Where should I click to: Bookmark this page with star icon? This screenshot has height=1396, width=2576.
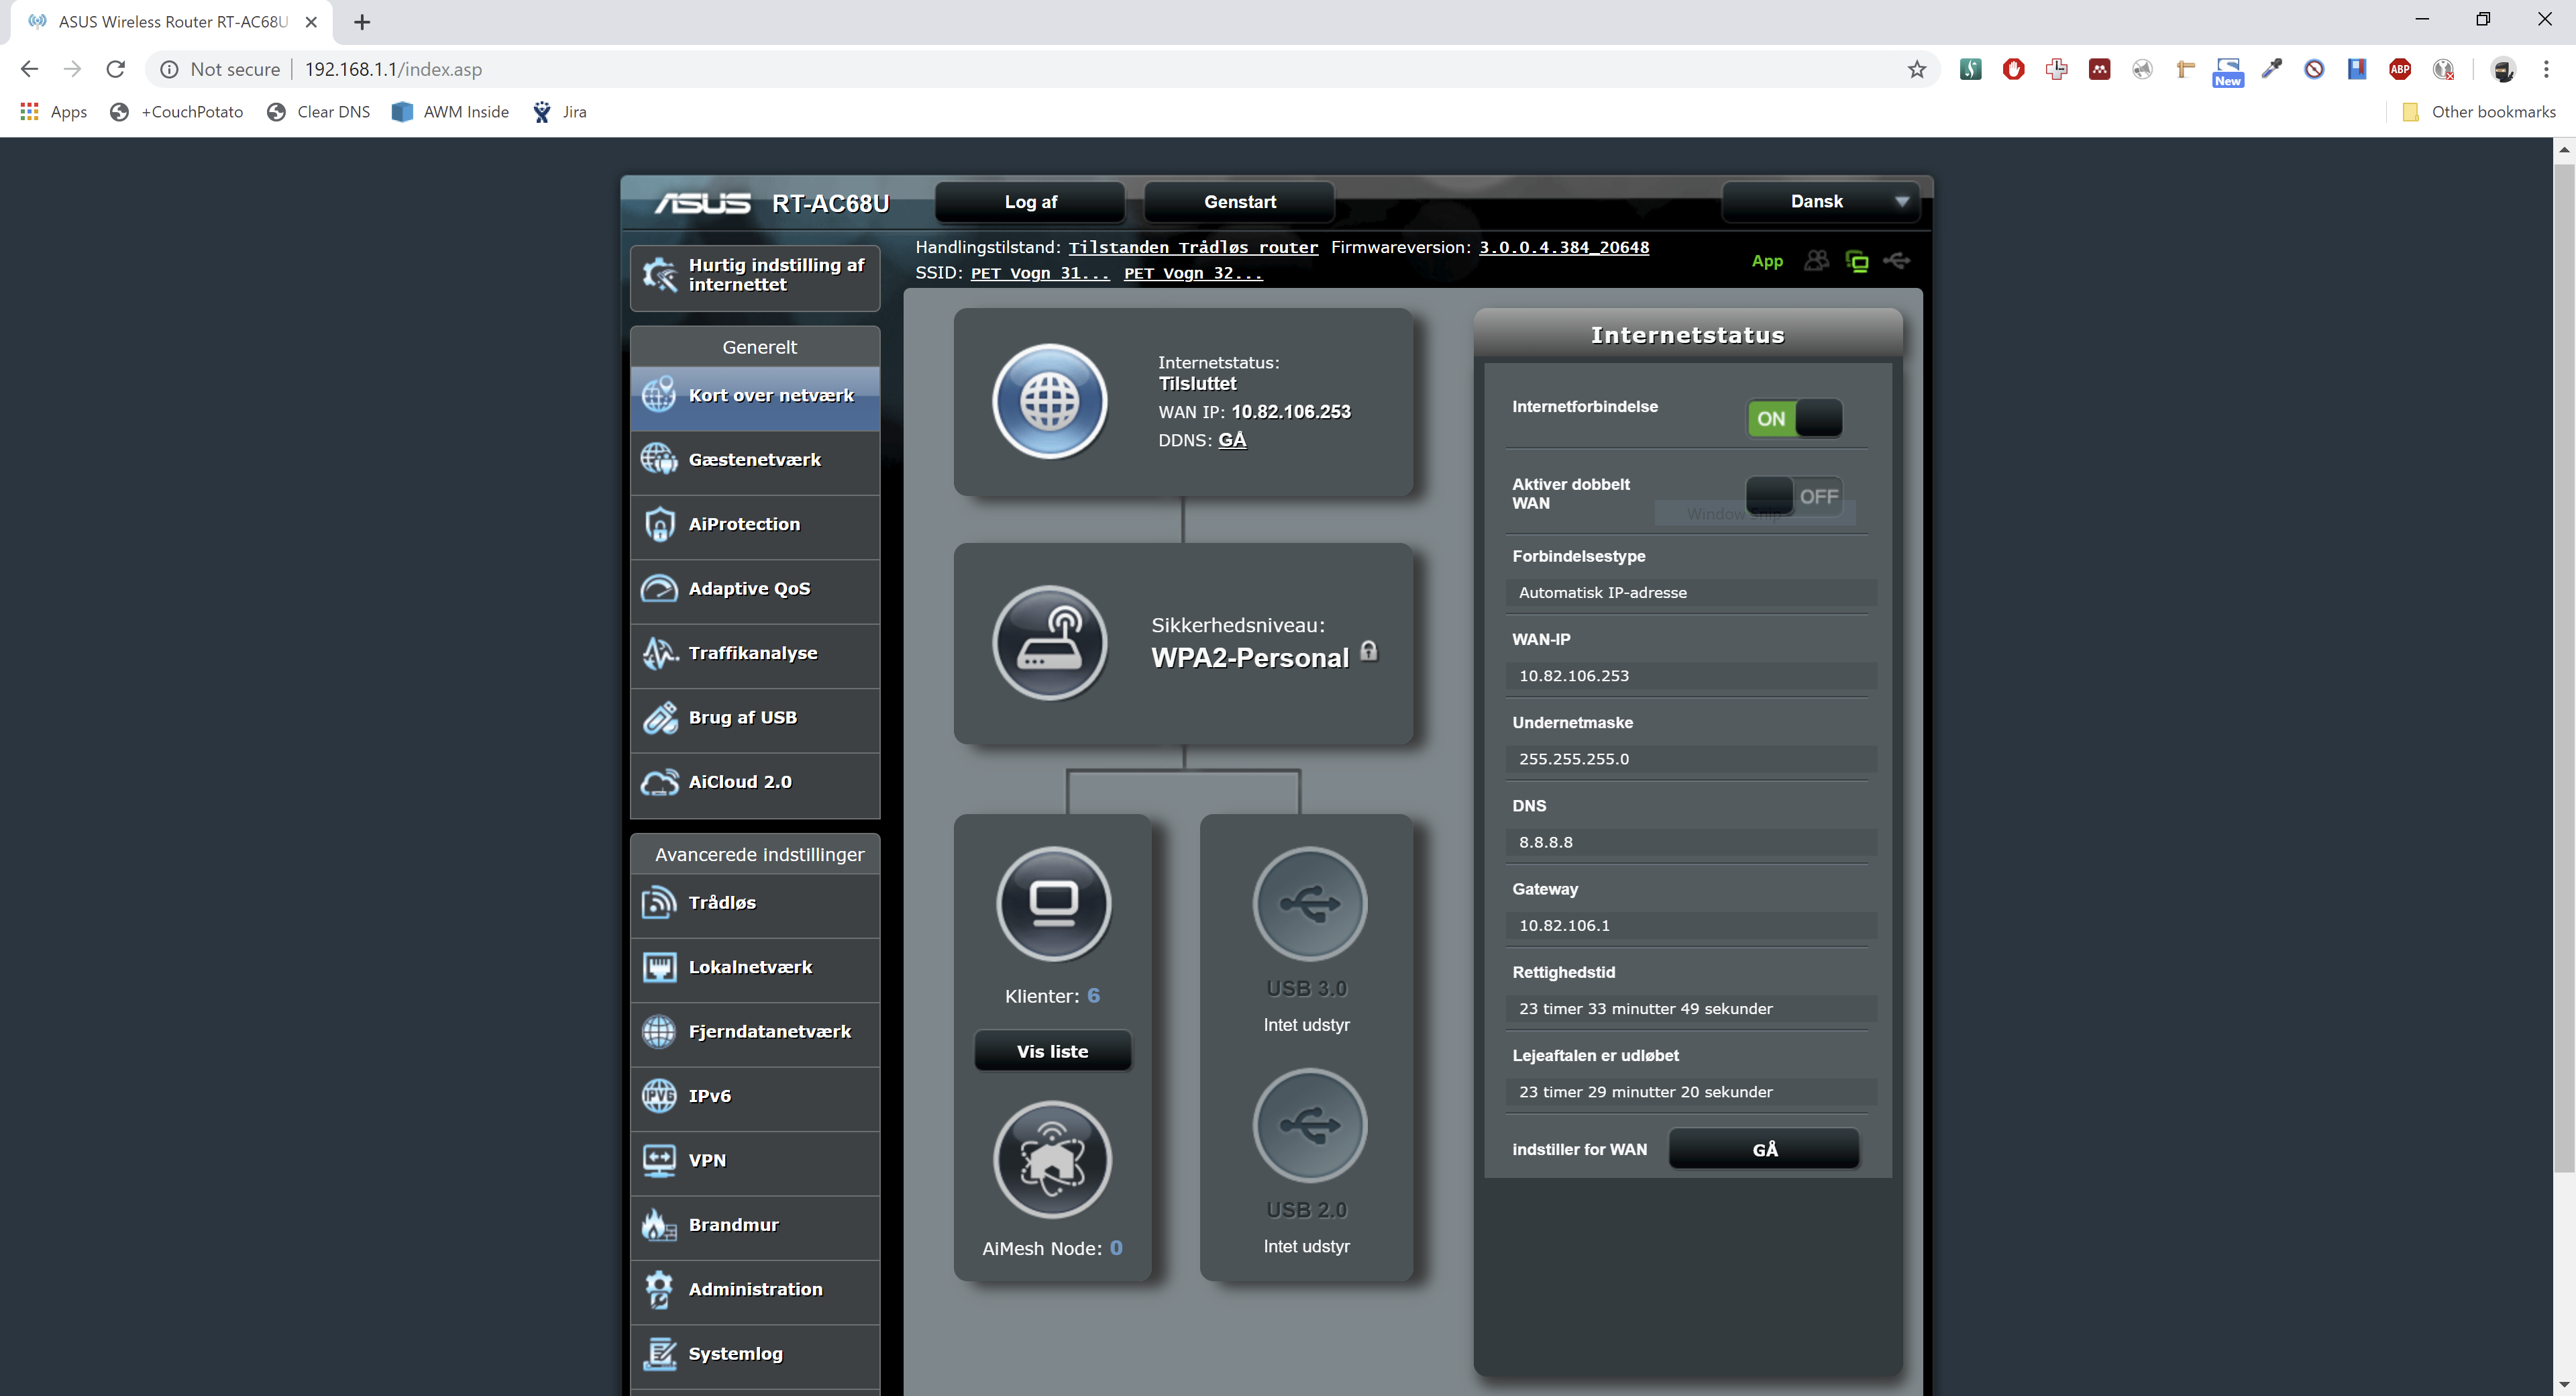(x=1916, y=69)
